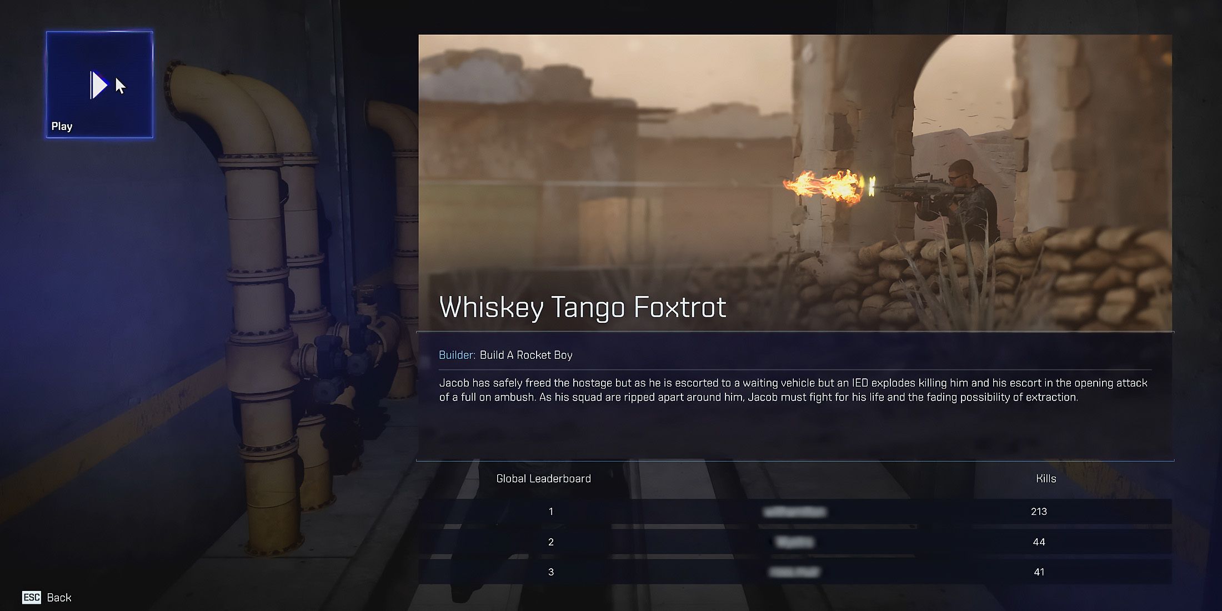Image resolution: width=1222 pixels, height=611 pixels.
Task: Click the blurred first-place player name
Action: coord(795,512)
